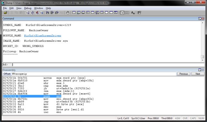Open a source file with folder icon
Viewport: 207px width, 122px height.
(5, 13)
